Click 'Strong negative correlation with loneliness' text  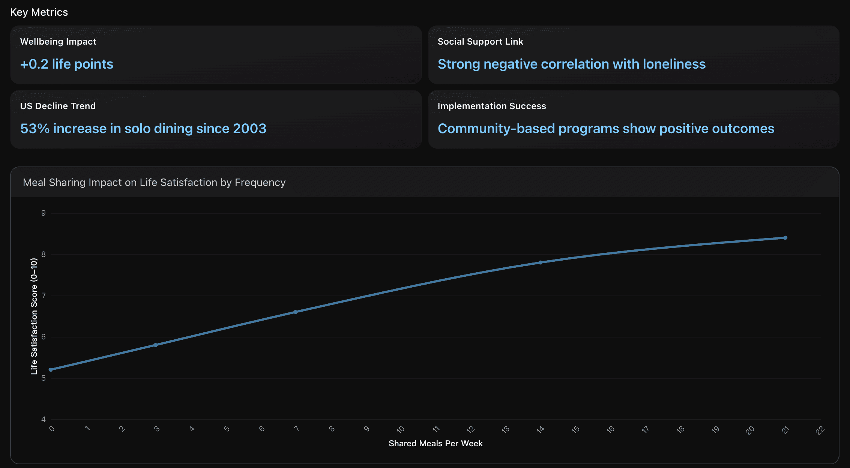tap(571, 64)
